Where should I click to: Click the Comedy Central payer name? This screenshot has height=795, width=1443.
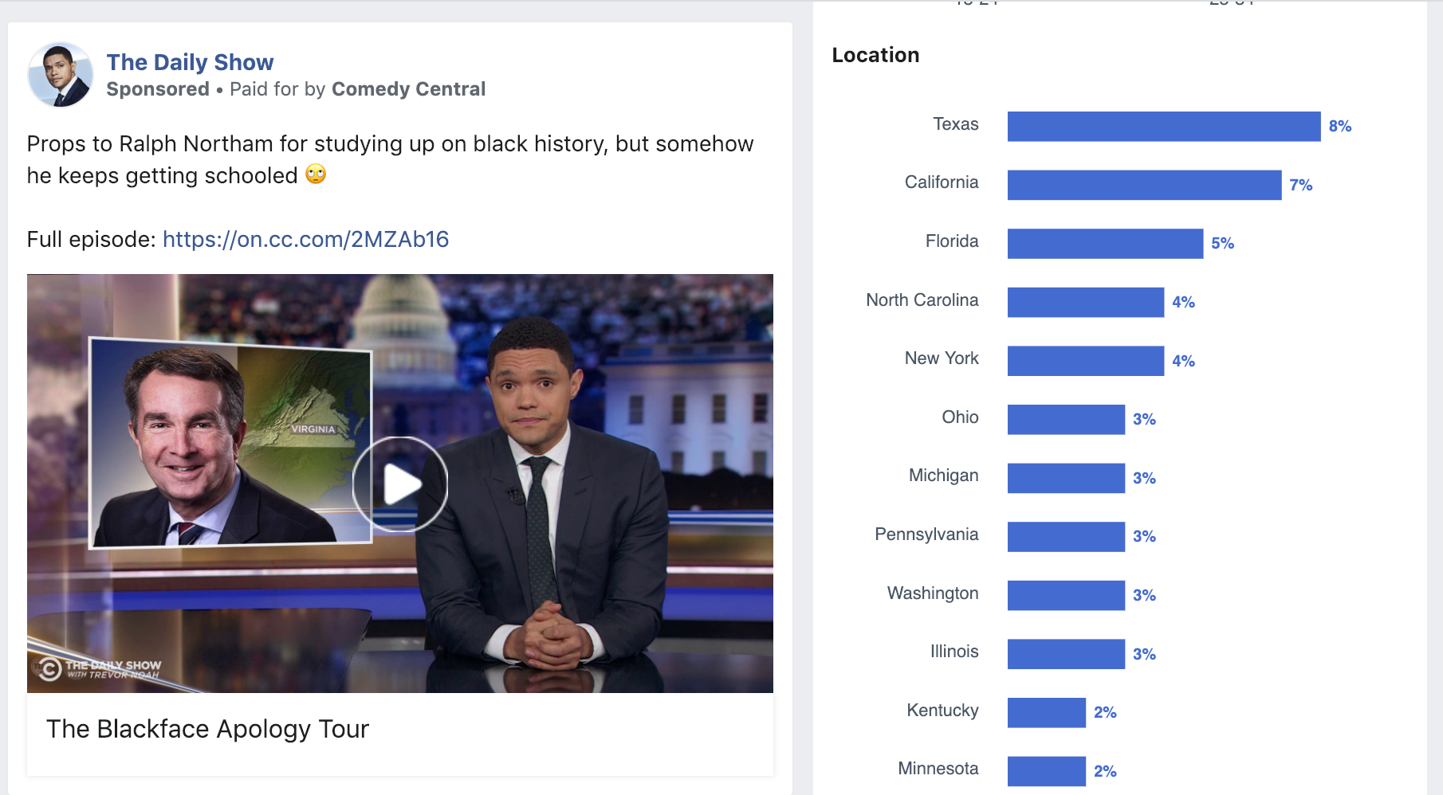(x=408, y=89)
